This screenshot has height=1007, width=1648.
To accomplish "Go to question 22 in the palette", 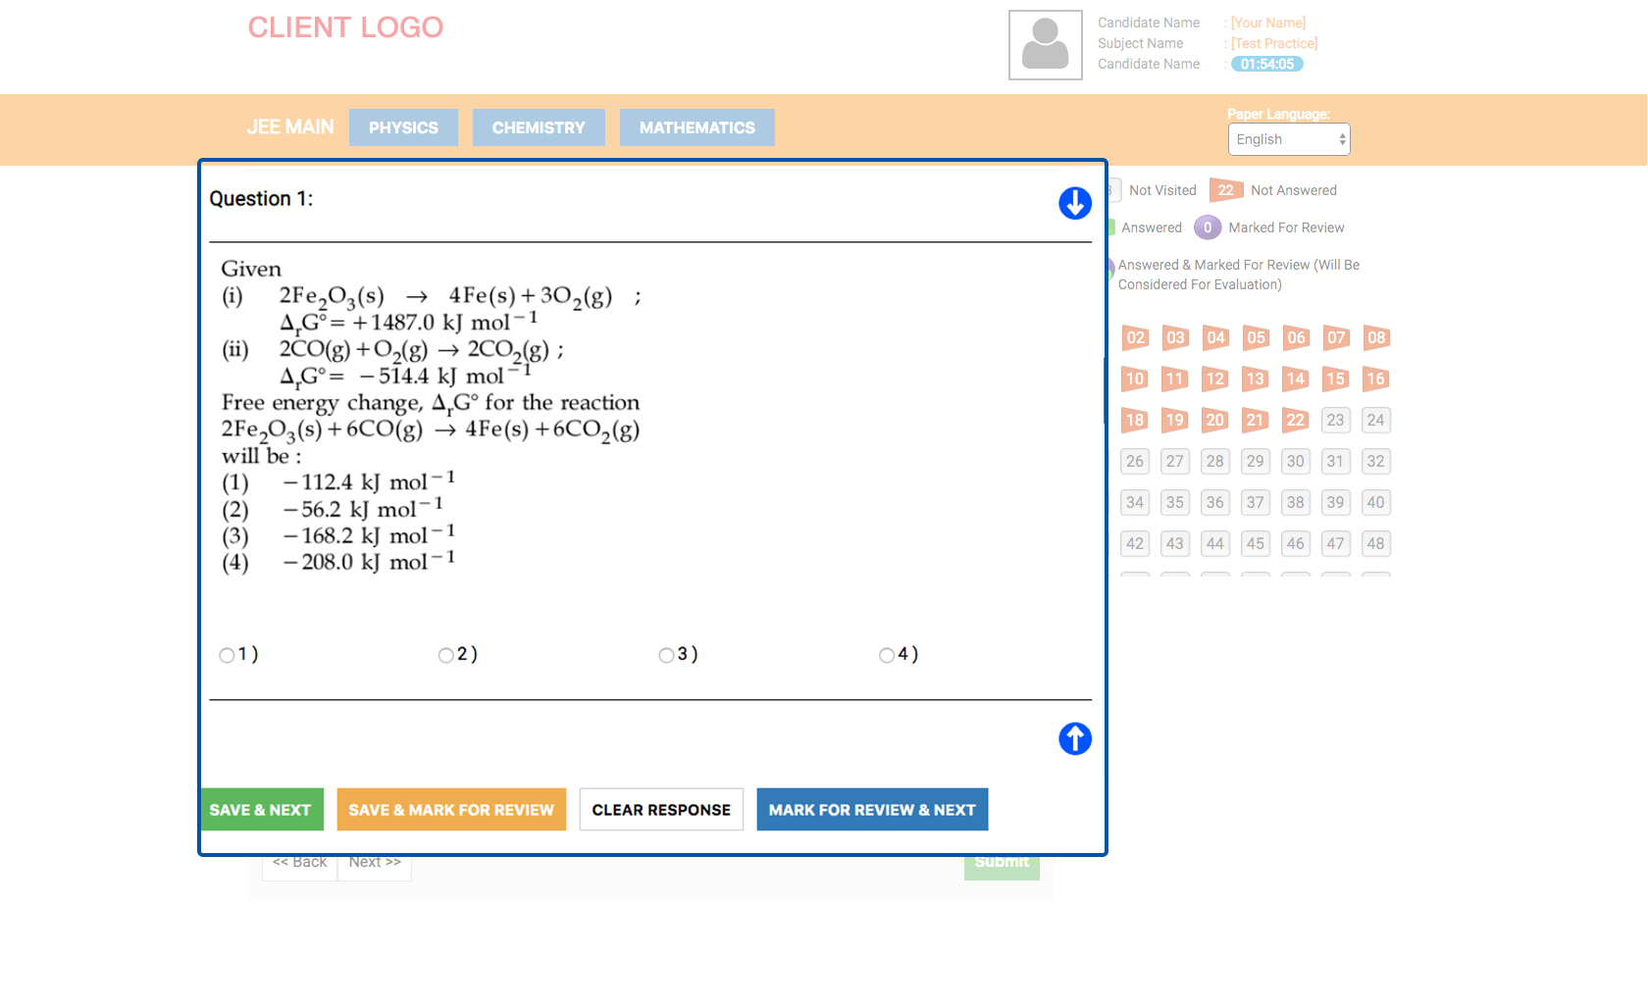I will 1296,421.
